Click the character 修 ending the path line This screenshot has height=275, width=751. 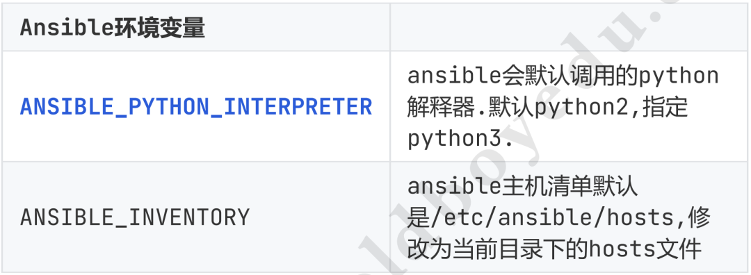tap(698, 217)
